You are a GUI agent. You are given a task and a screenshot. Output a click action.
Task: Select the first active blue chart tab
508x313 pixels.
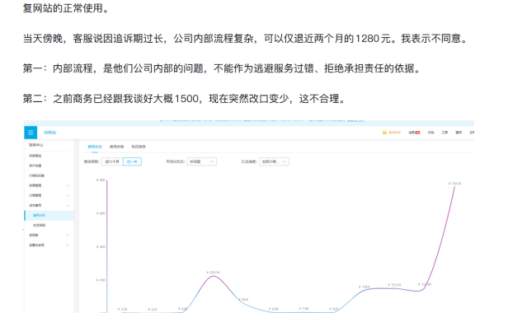pos(95,147)
